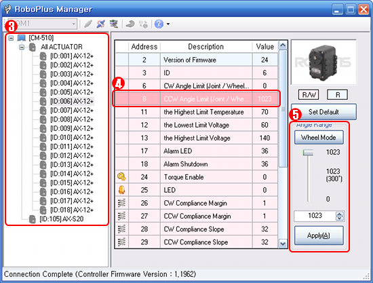This screenshot has height=283, width=373.
Task: Click the angle range slider handle
Action: (x=308, y=153)
